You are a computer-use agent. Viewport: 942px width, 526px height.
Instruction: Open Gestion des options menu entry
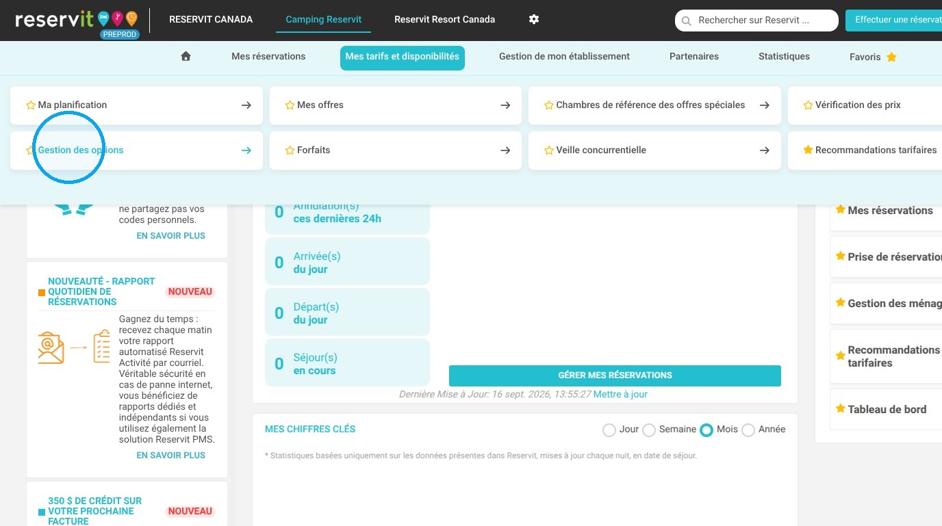136,150
